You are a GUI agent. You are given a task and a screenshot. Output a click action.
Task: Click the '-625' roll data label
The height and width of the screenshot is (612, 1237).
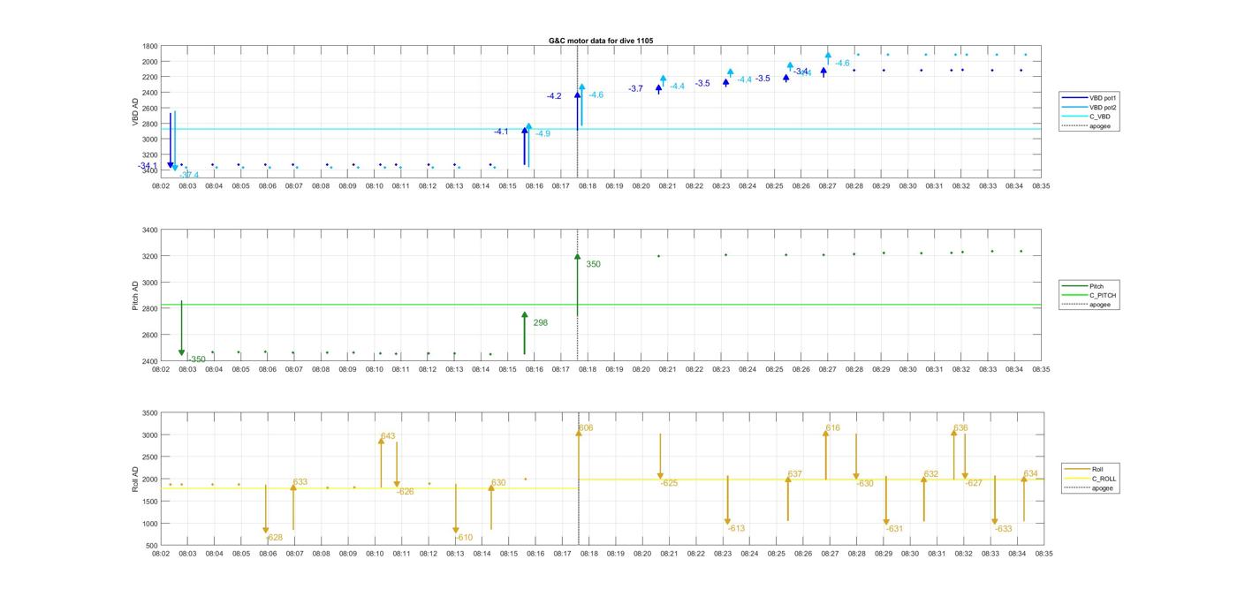coord(670,483)
